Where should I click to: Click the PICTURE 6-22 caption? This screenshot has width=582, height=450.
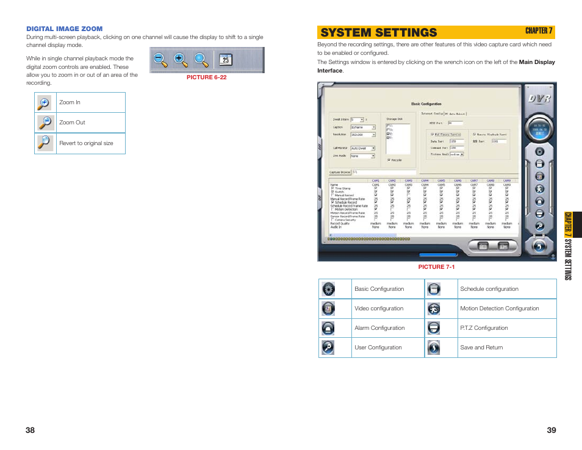click(x=206, y=77)
